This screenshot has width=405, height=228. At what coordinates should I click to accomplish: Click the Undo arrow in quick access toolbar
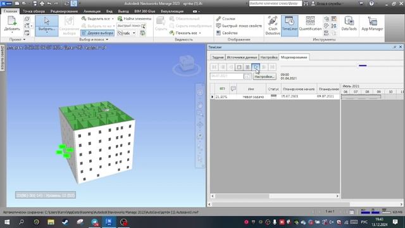[49, 3]
